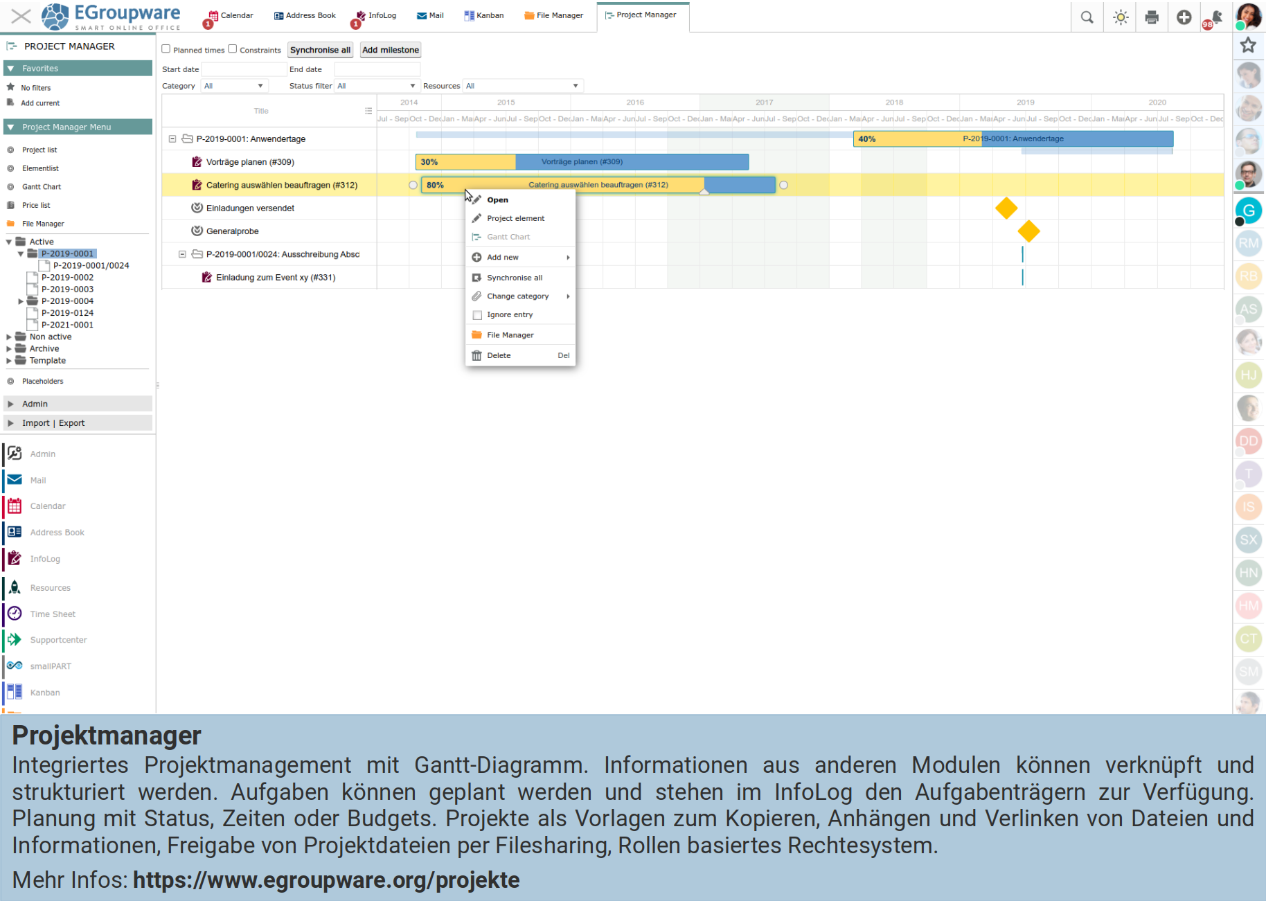
Task: Click the search magnifier icon
Action: 1087,17
